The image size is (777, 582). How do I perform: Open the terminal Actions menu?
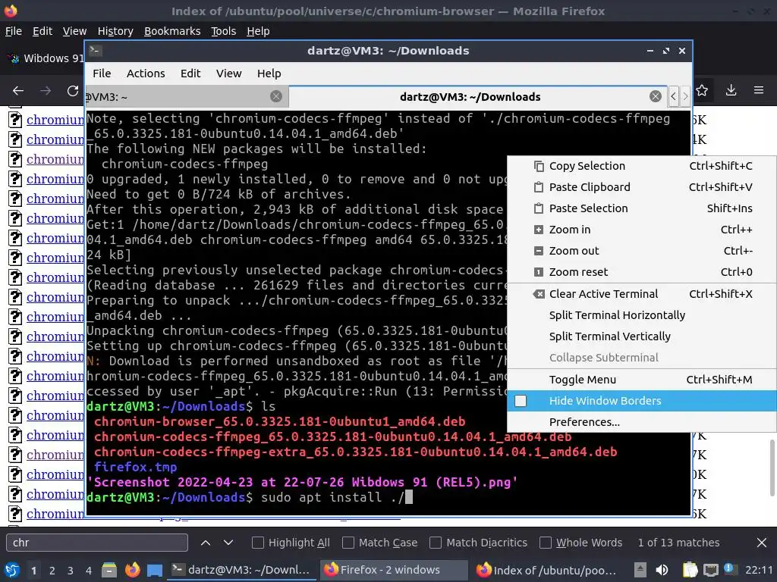point(146,74)
